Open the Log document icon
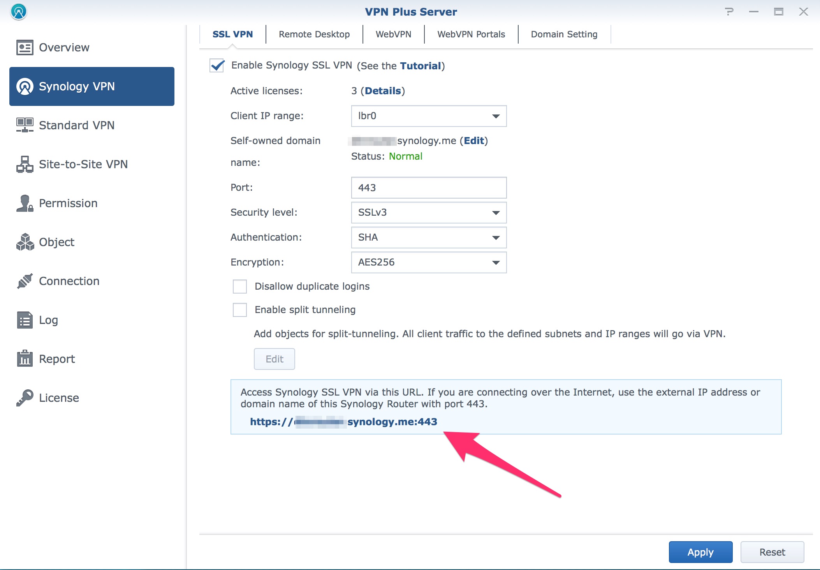 click(25, 320)
